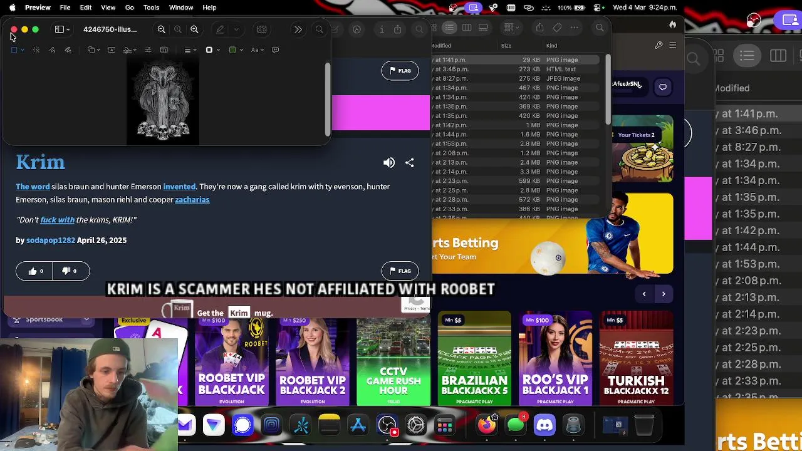
Task: Open the Window menu
Action: coord(181,8)
